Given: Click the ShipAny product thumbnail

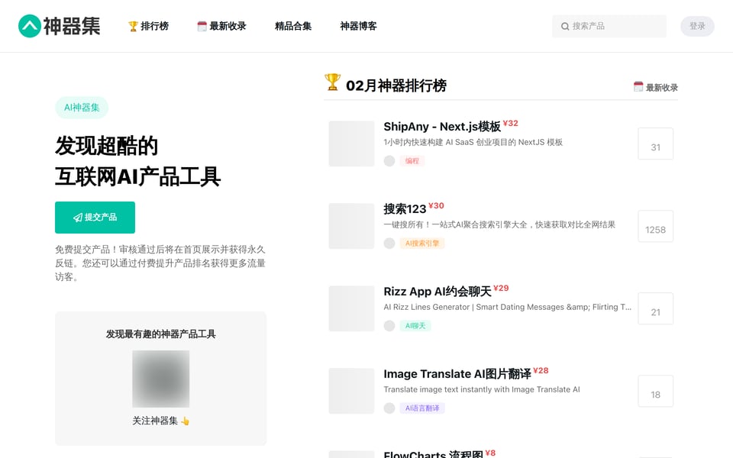Looking at the screenshot, I should (x=351, y=144).
